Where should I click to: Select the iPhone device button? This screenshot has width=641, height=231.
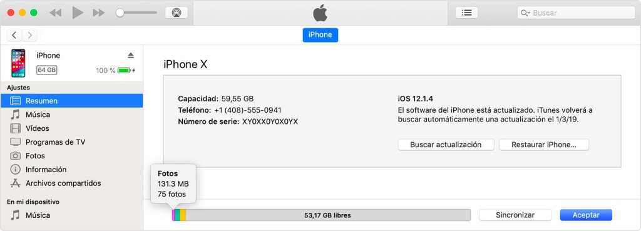[320, 35]
